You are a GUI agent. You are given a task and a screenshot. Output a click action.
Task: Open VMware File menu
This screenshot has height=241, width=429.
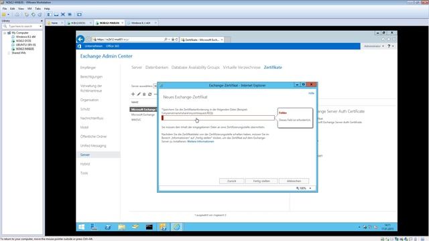[5, 9]
